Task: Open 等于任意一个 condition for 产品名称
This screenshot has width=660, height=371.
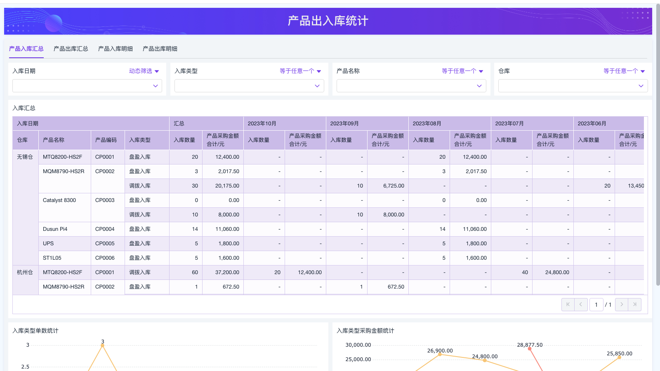Action: pyautogui.click(x=462, y=71)
